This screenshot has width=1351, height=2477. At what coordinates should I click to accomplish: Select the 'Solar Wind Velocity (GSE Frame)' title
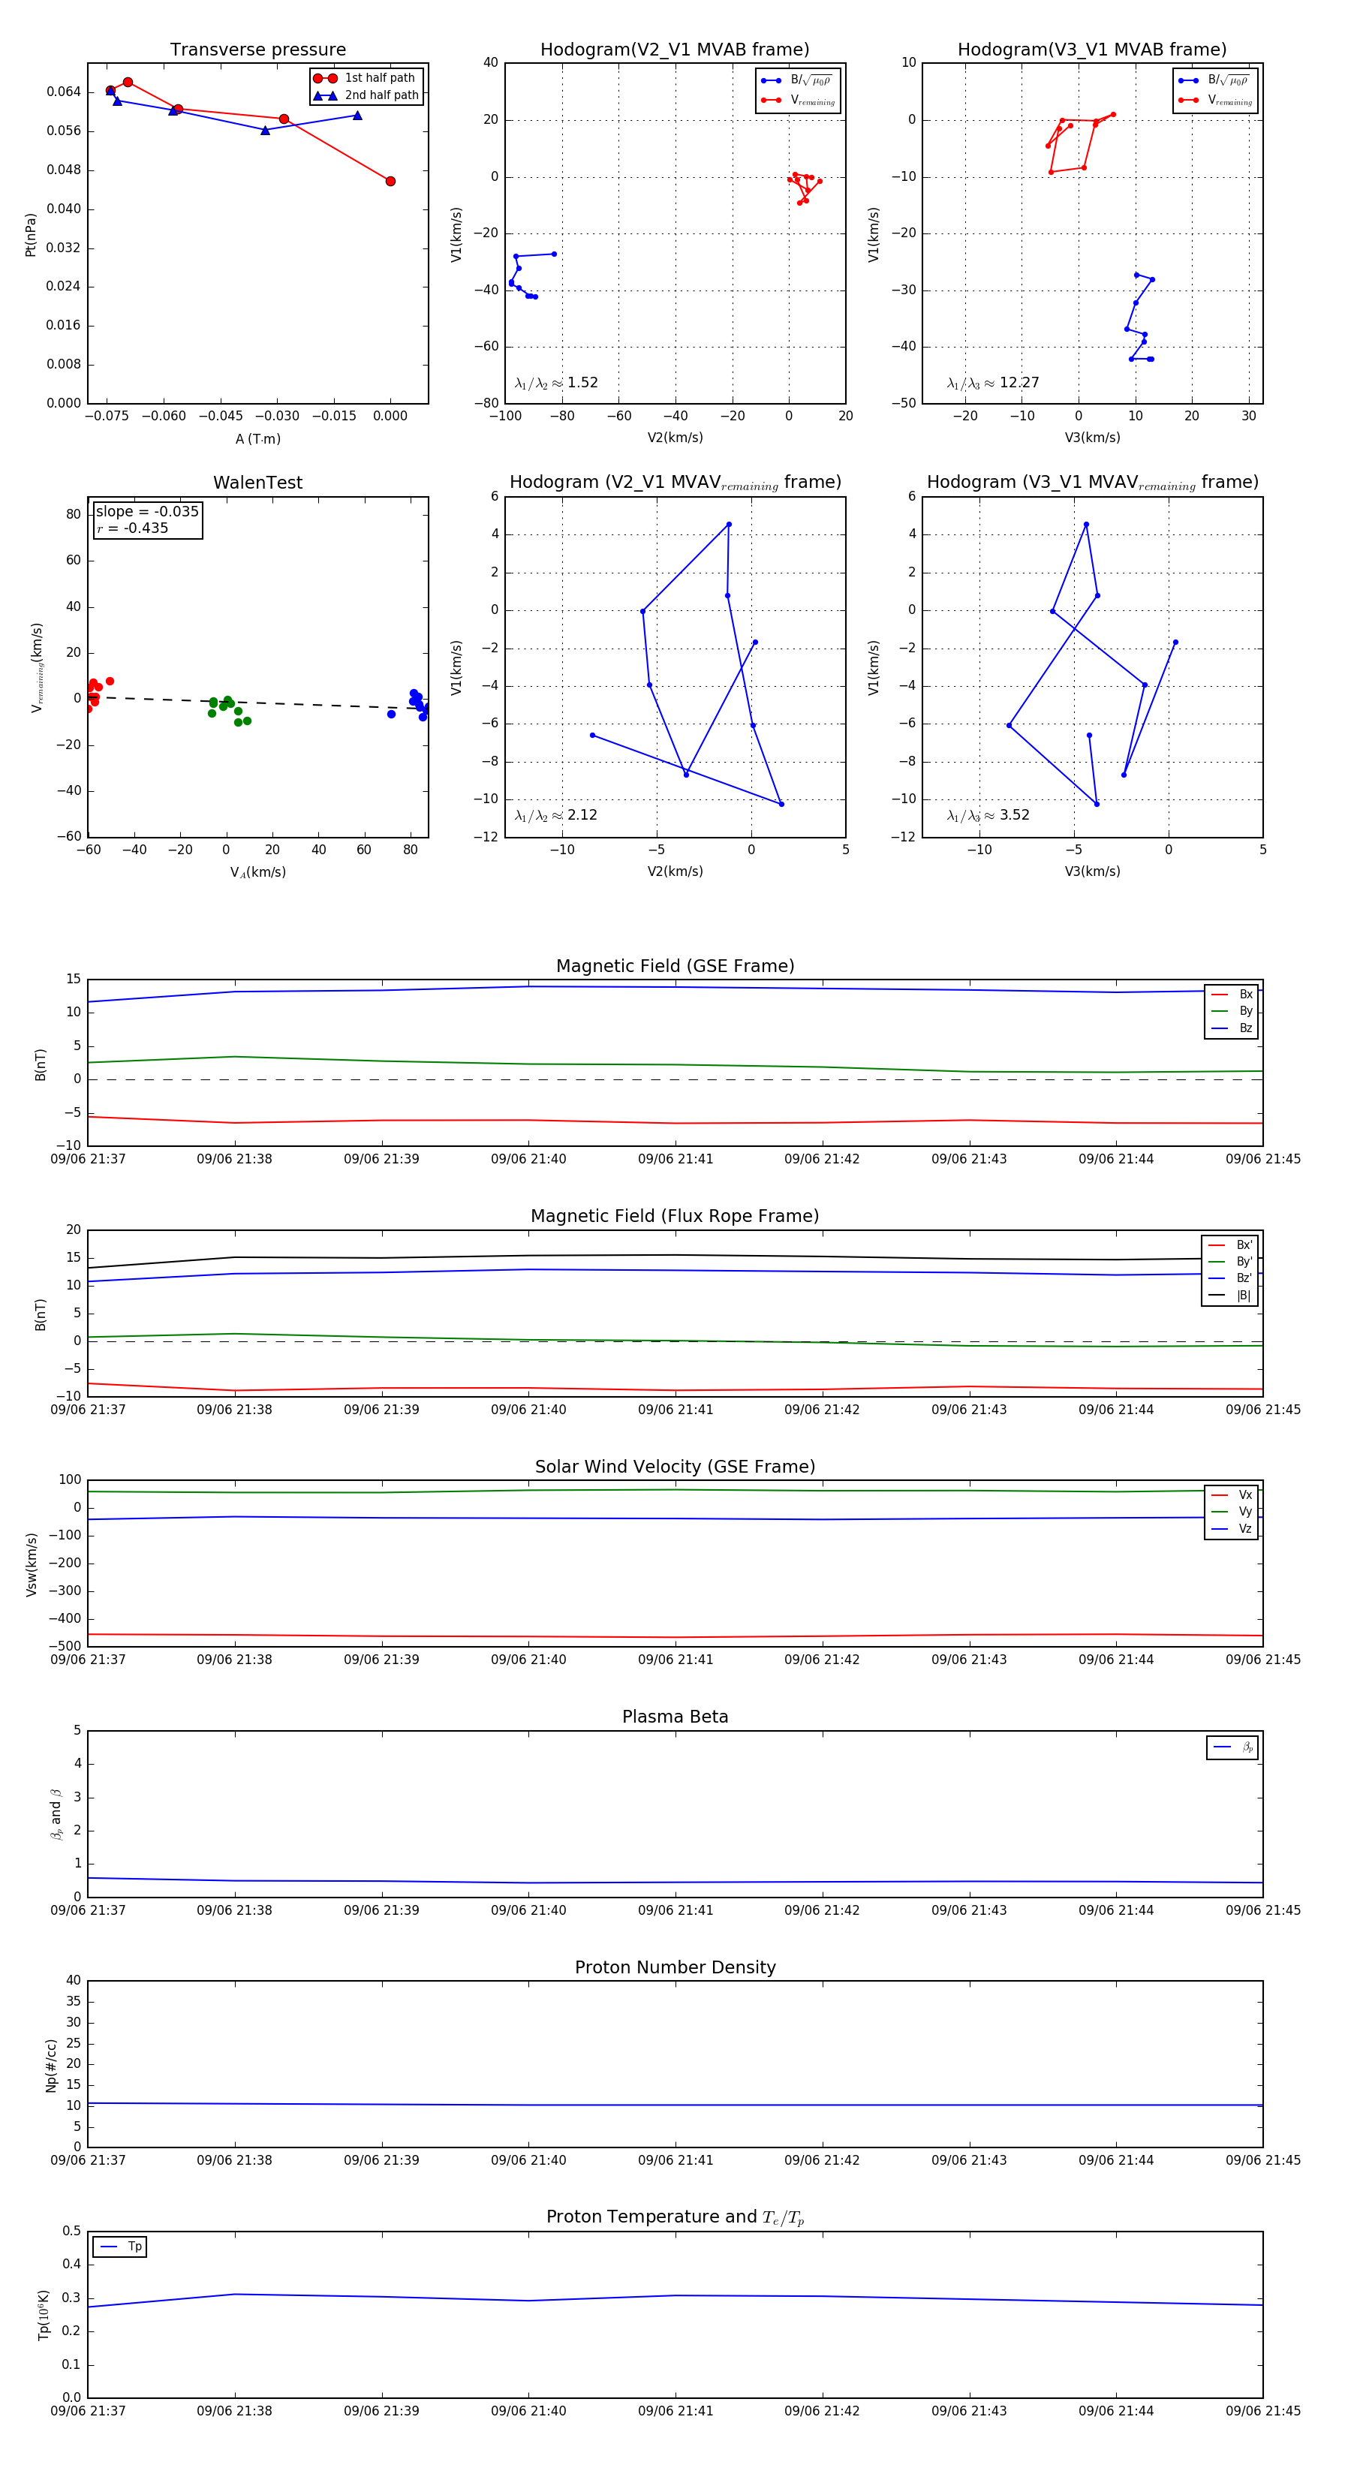pyautogui.click(x=675, y=1467)
